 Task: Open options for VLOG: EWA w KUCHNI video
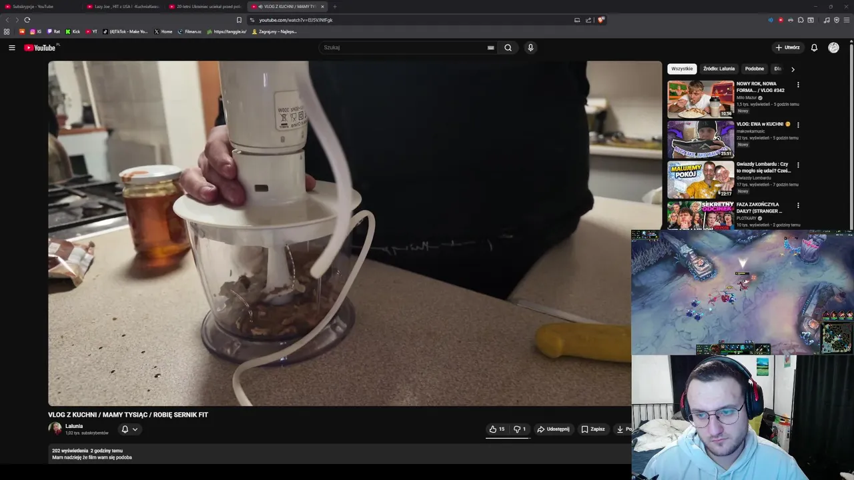coord(798,125)
